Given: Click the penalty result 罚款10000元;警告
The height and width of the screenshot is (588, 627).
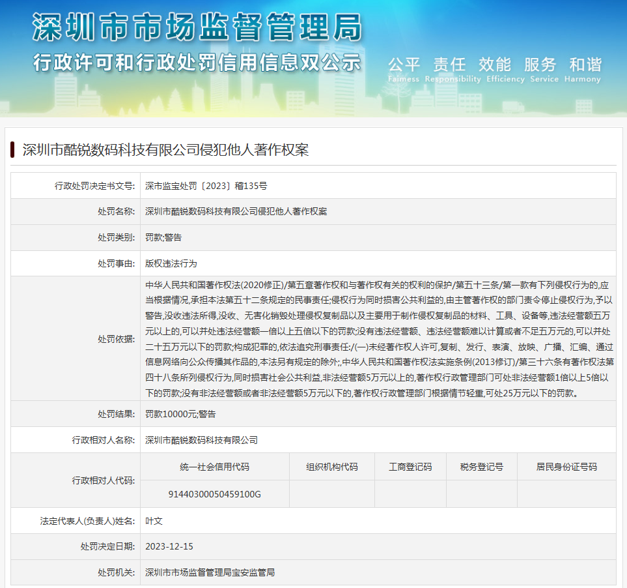Looking at the screenshot, I should pyautogui.click(x=180, y=414).
